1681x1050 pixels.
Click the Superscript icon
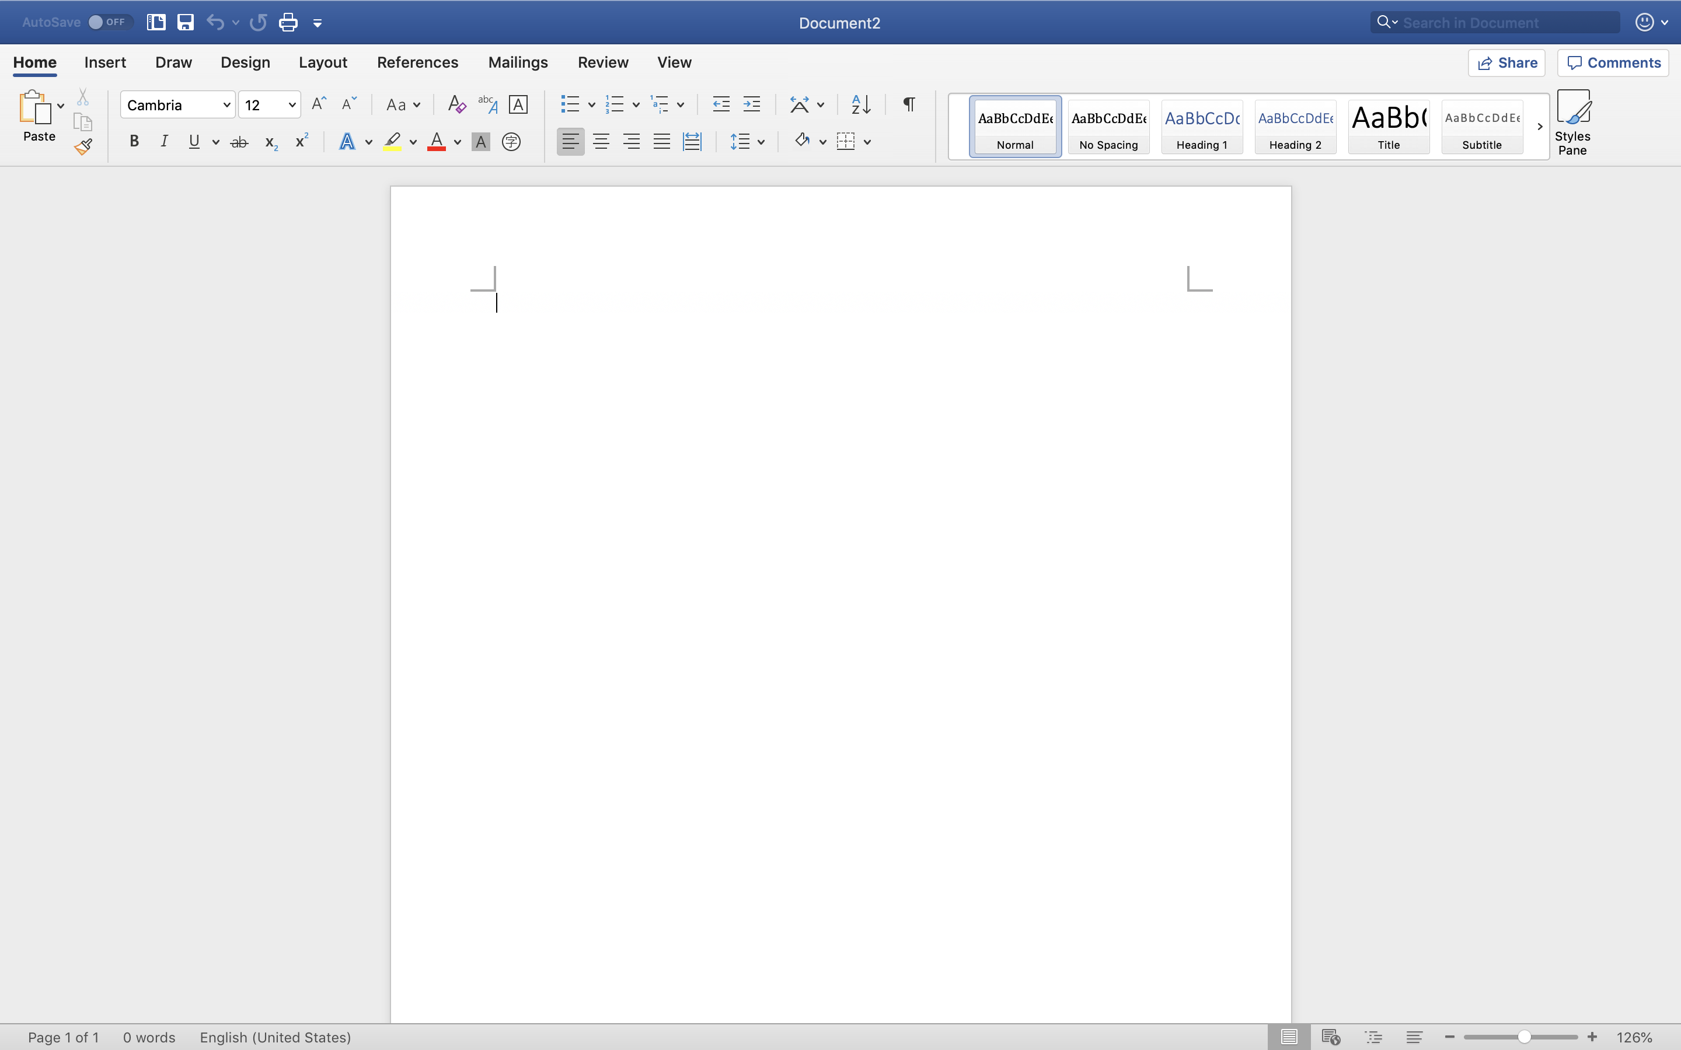(301, 141)
